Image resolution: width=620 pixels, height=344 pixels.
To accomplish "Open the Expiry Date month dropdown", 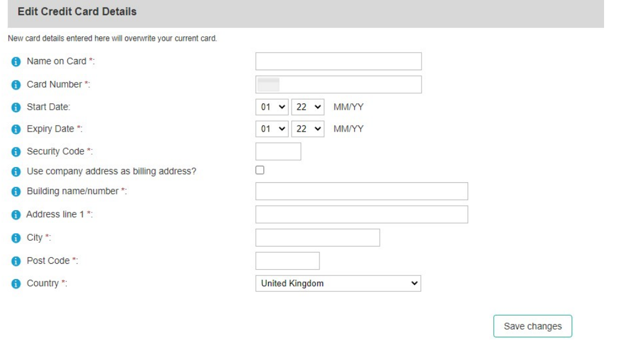I will coord(272,129).
